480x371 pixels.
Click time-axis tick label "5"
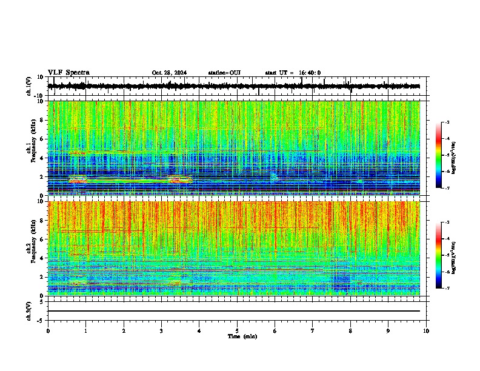click(237, 331)
